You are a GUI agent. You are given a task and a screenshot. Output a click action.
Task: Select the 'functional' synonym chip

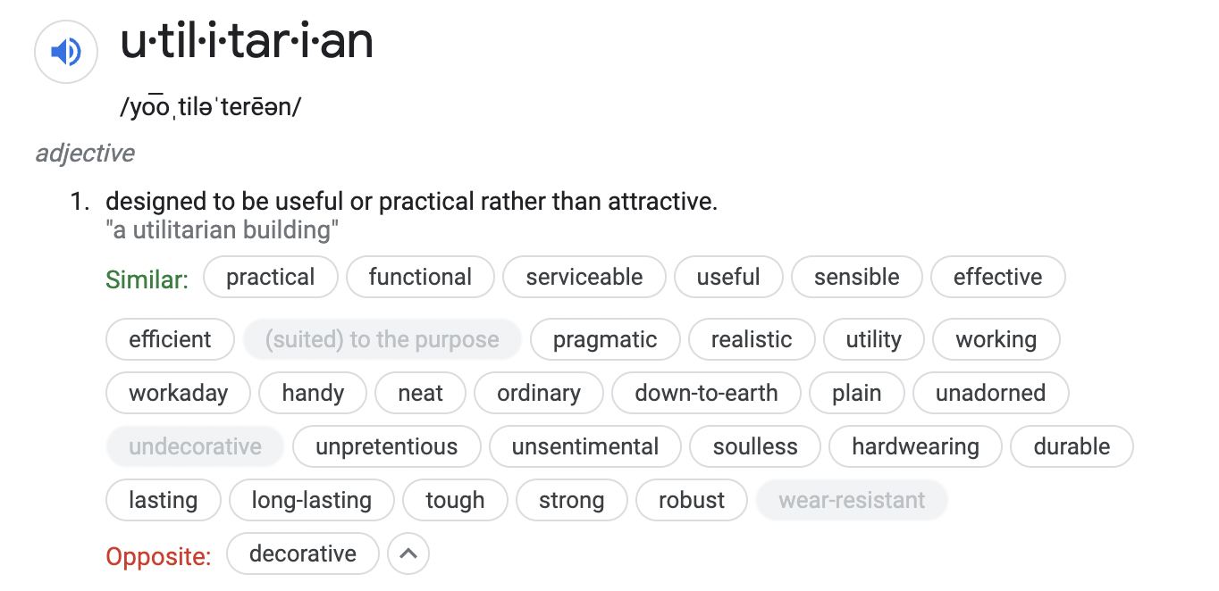[x=420, y=277]
